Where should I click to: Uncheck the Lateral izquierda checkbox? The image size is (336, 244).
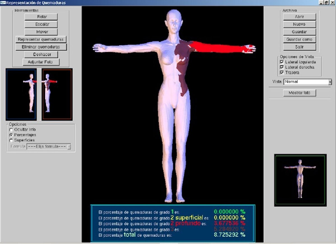point(282,62)
